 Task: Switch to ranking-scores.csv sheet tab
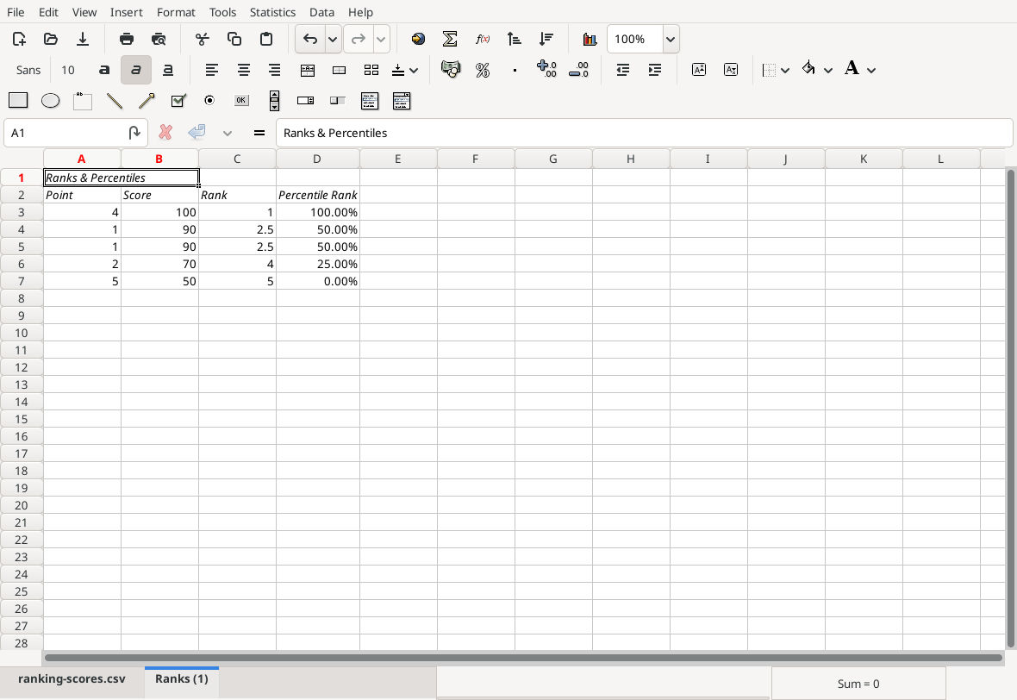coord(72,678)
